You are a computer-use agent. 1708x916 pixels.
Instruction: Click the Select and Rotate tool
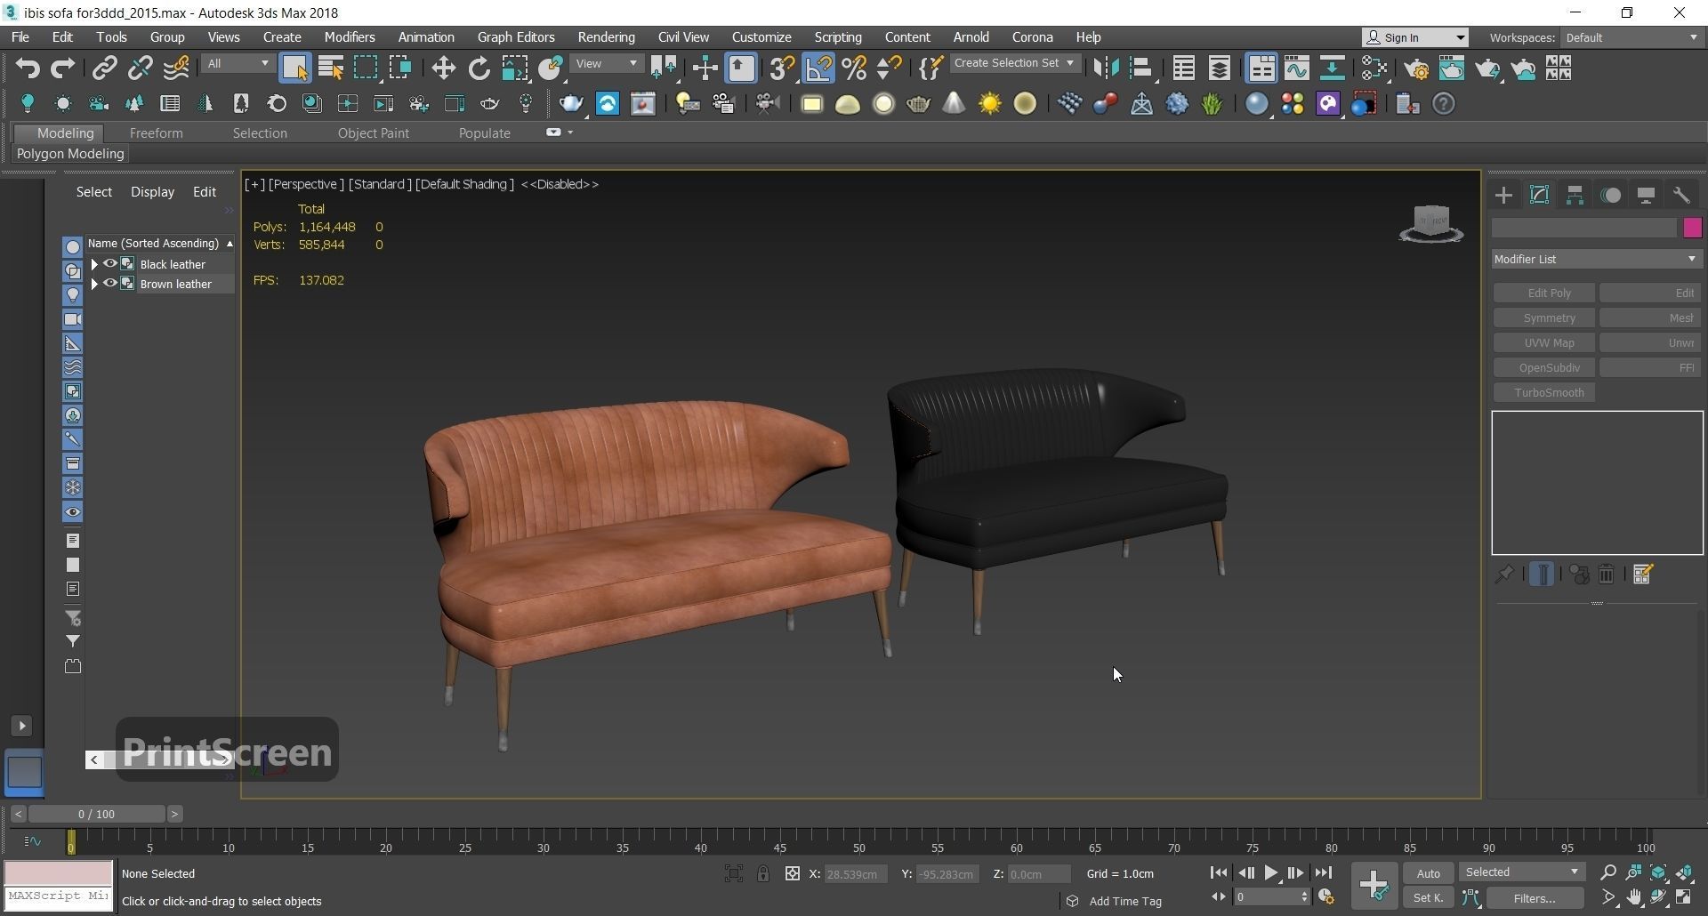[479, 68]
